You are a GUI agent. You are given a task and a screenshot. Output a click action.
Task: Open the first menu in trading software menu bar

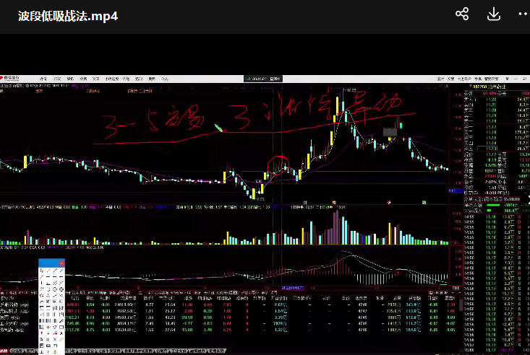pos(43,78)
